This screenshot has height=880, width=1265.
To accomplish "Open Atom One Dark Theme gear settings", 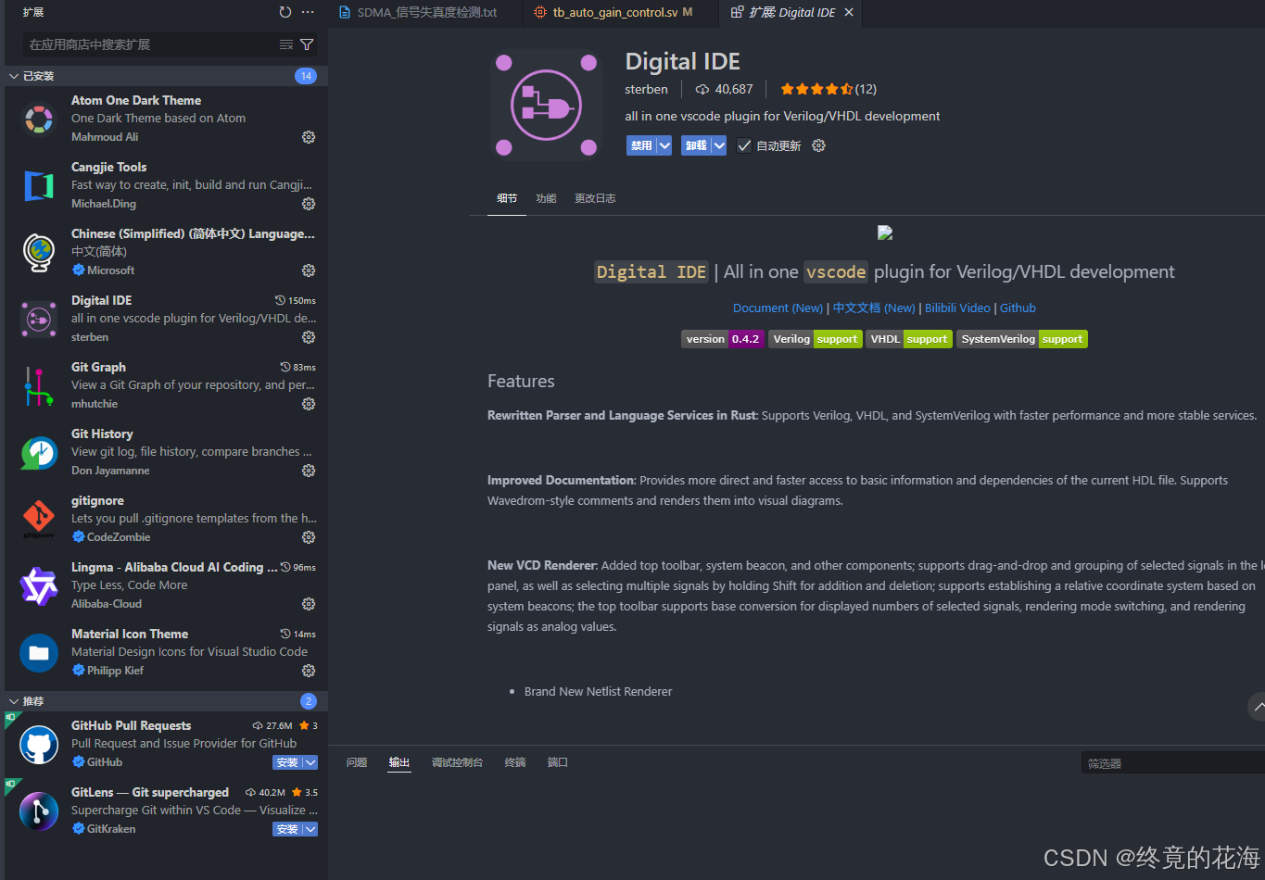I will click(309, 137).
